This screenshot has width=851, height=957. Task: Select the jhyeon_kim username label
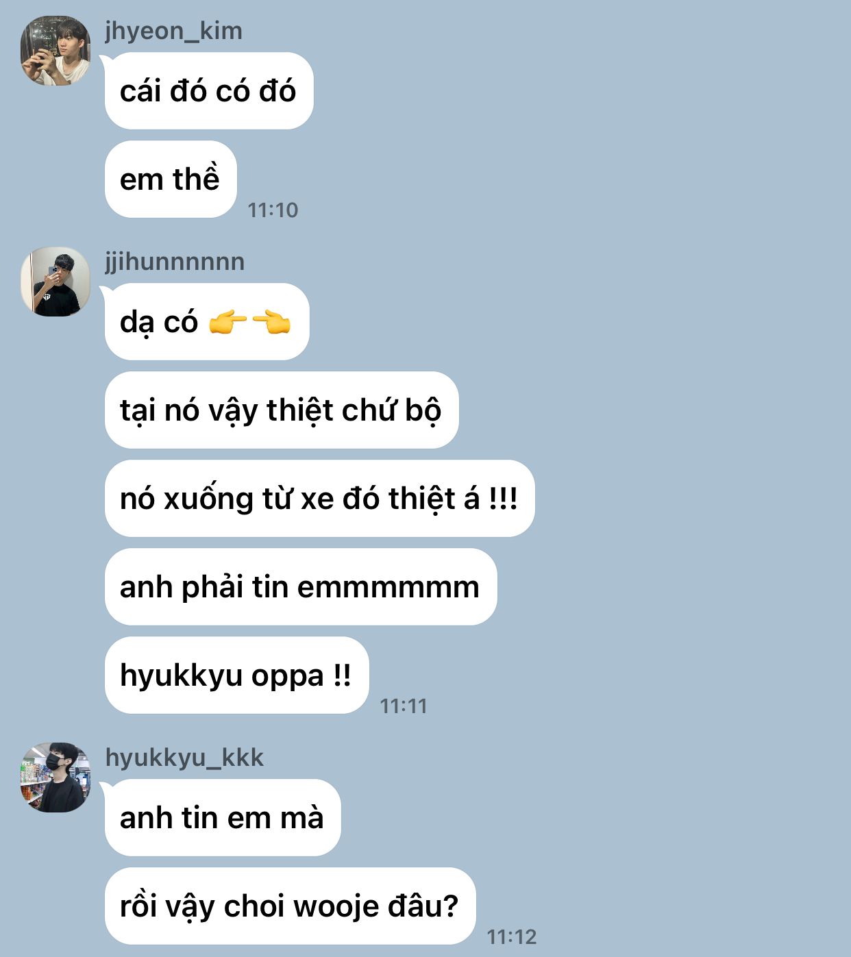[173, 31]
